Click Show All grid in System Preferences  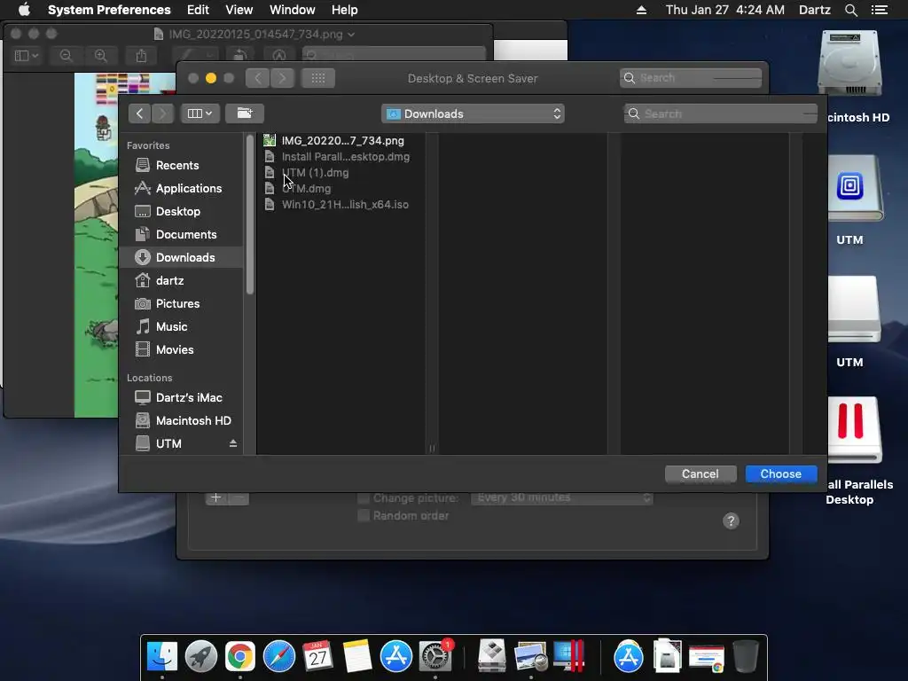[x=318, y=78]
